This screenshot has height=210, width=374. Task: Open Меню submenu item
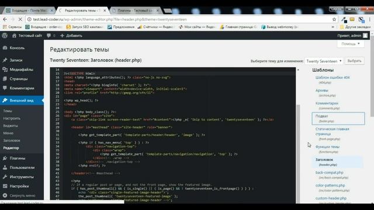(8, 133)
